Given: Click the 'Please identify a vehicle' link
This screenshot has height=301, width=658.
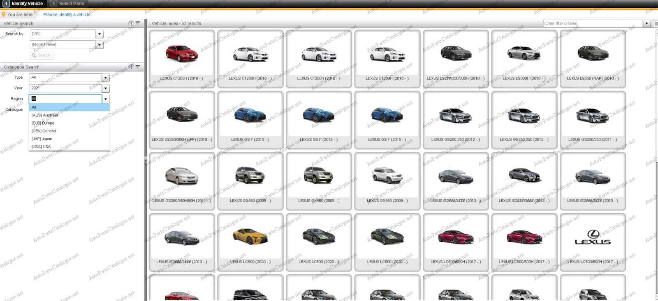Looking at the screenshot, I should (x=67, y=14).
